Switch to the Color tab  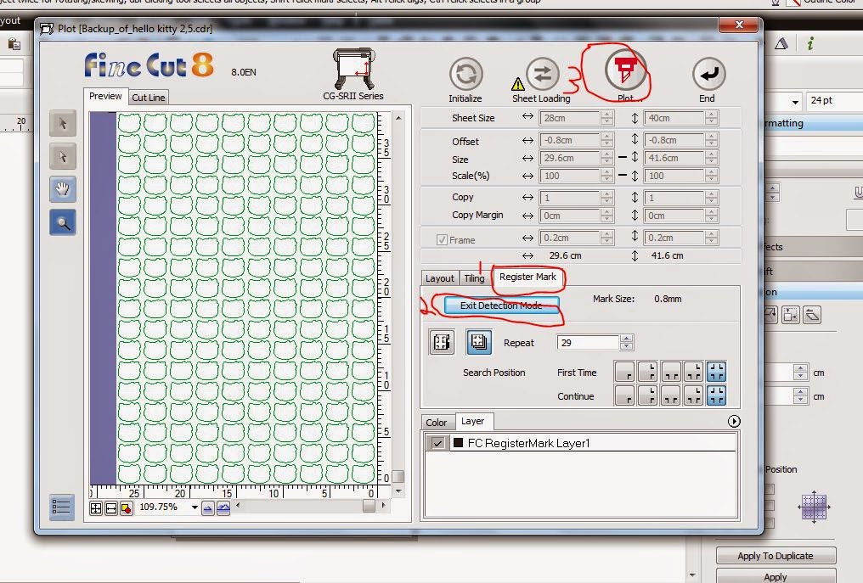point(437,423)
